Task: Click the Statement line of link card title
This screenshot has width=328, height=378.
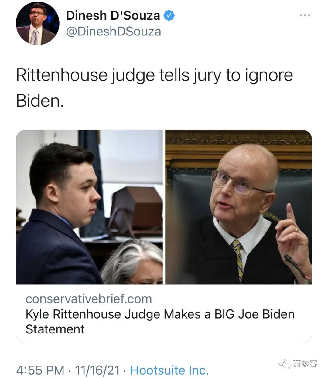Action: pos(55,329)
